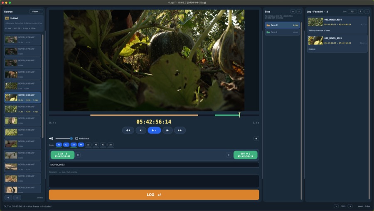Click the playhead marker on the timeline

239,115
